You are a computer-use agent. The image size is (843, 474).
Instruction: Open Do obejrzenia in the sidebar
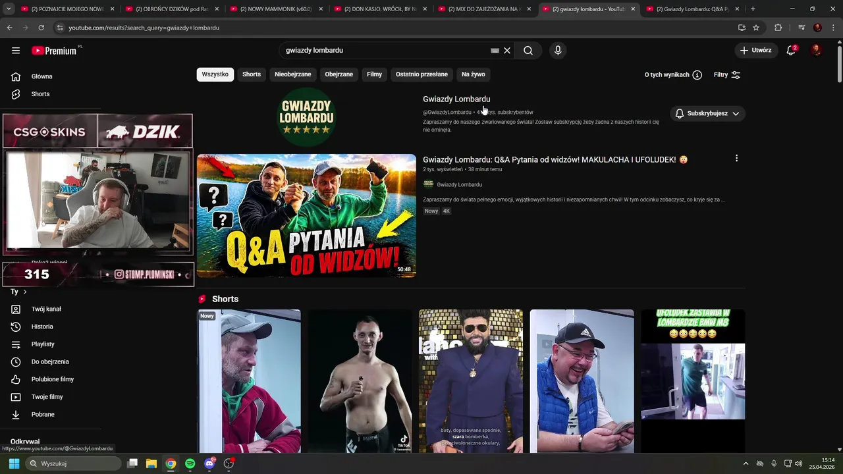point(51,361)
